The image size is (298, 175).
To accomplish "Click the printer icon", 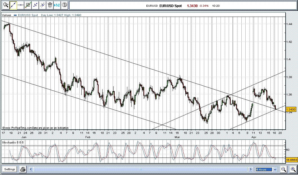I will [x=23, y=169].
